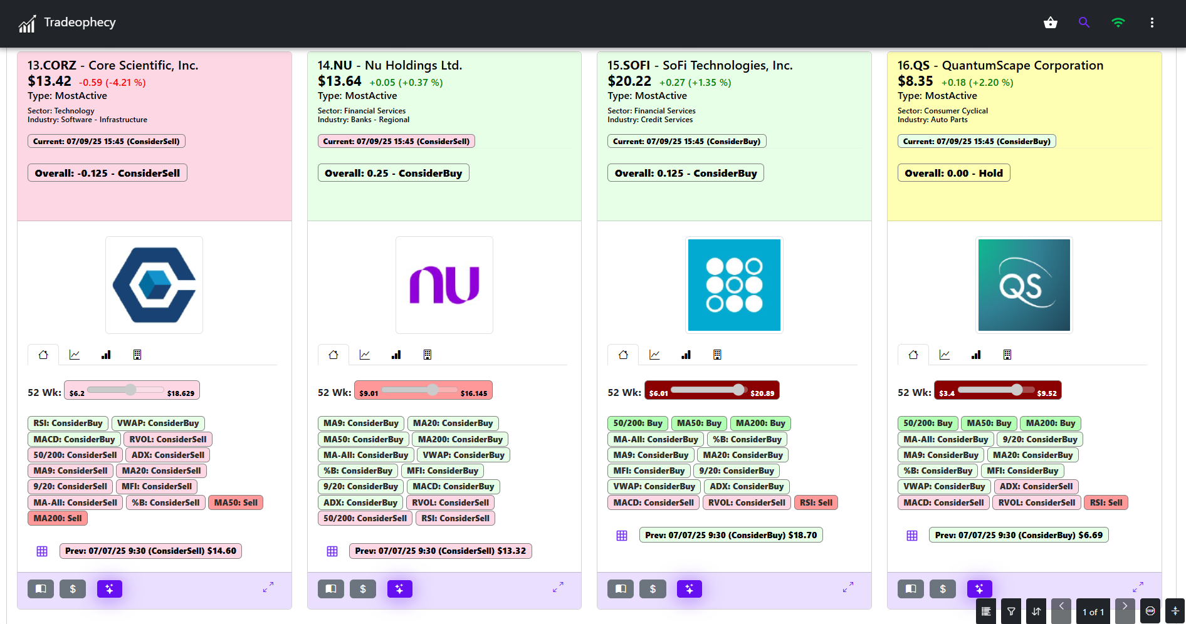Click SoFi logo thumbnail

[x=734, y=285]
